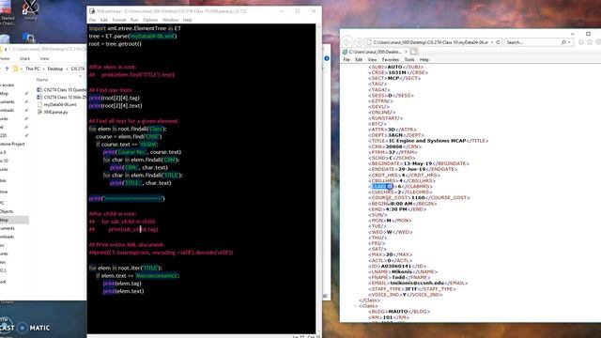Open the Edit menu in the IDLE editor
Screen dimensions: 601x338
[x=104, y=20]
